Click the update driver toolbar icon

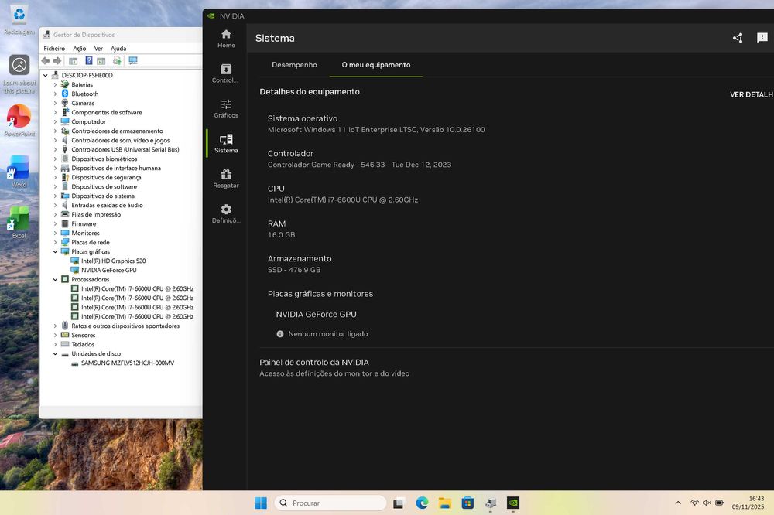click(117, 60)
